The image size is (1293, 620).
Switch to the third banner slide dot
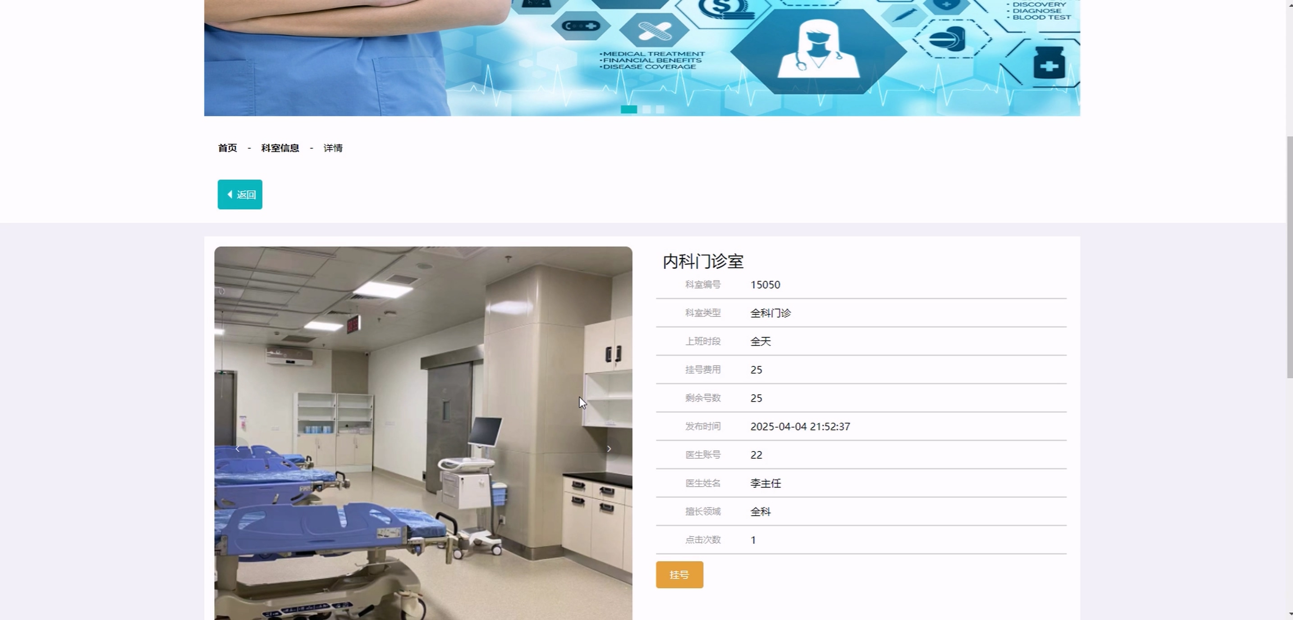pyautogui.click(x=660, y=109)
